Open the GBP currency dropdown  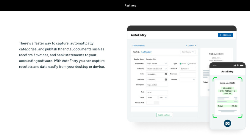163,97
